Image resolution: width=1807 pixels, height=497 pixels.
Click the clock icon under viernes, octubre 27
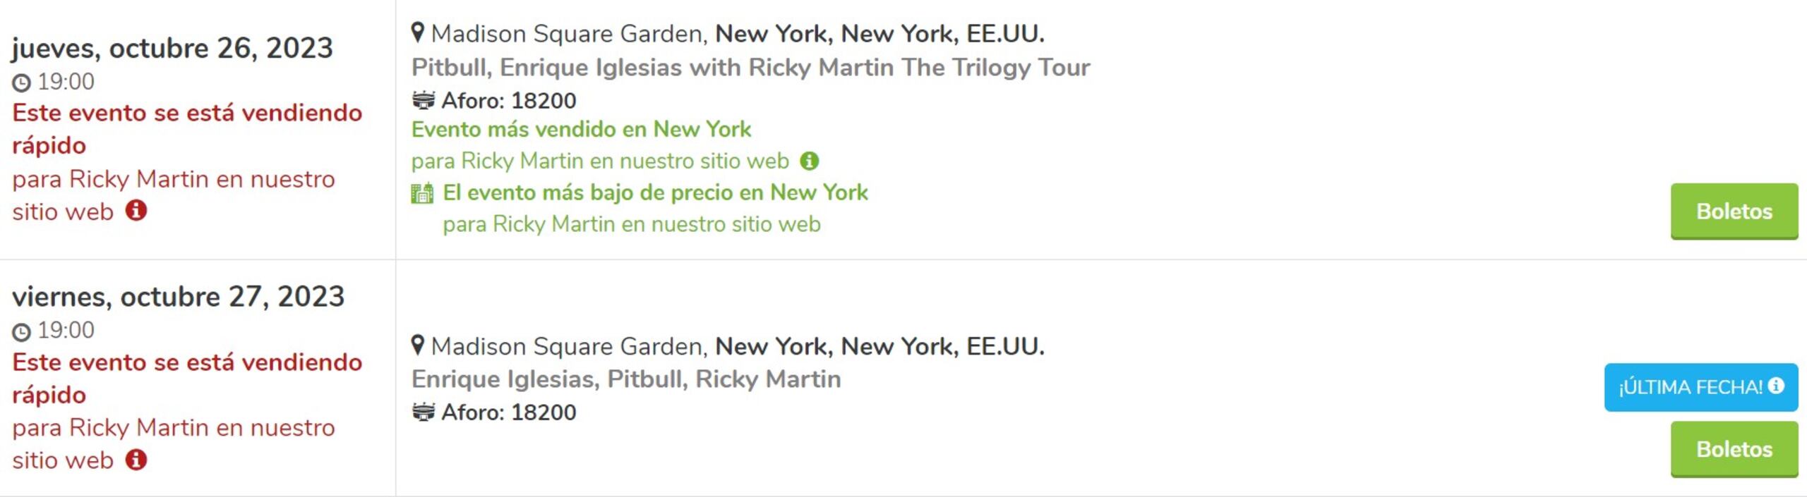pyautogui.click(x=22, y=331)
